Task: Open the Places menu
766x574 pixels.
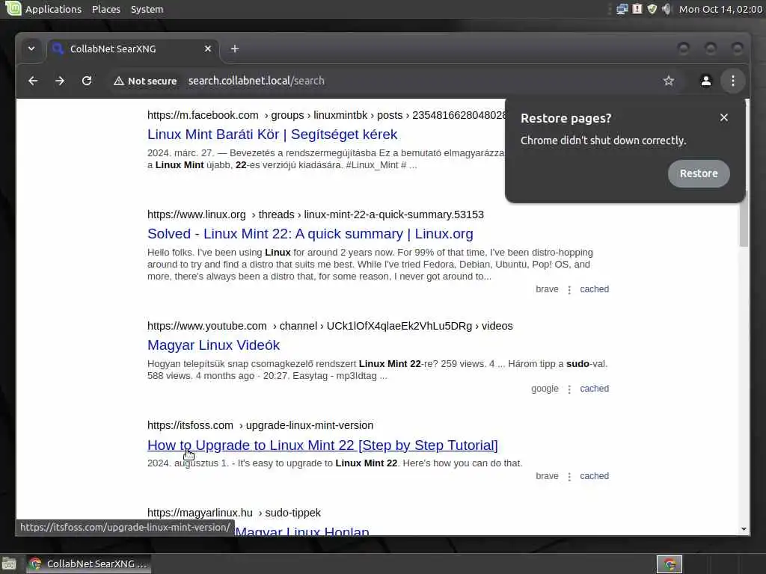Action: point(106,9)
